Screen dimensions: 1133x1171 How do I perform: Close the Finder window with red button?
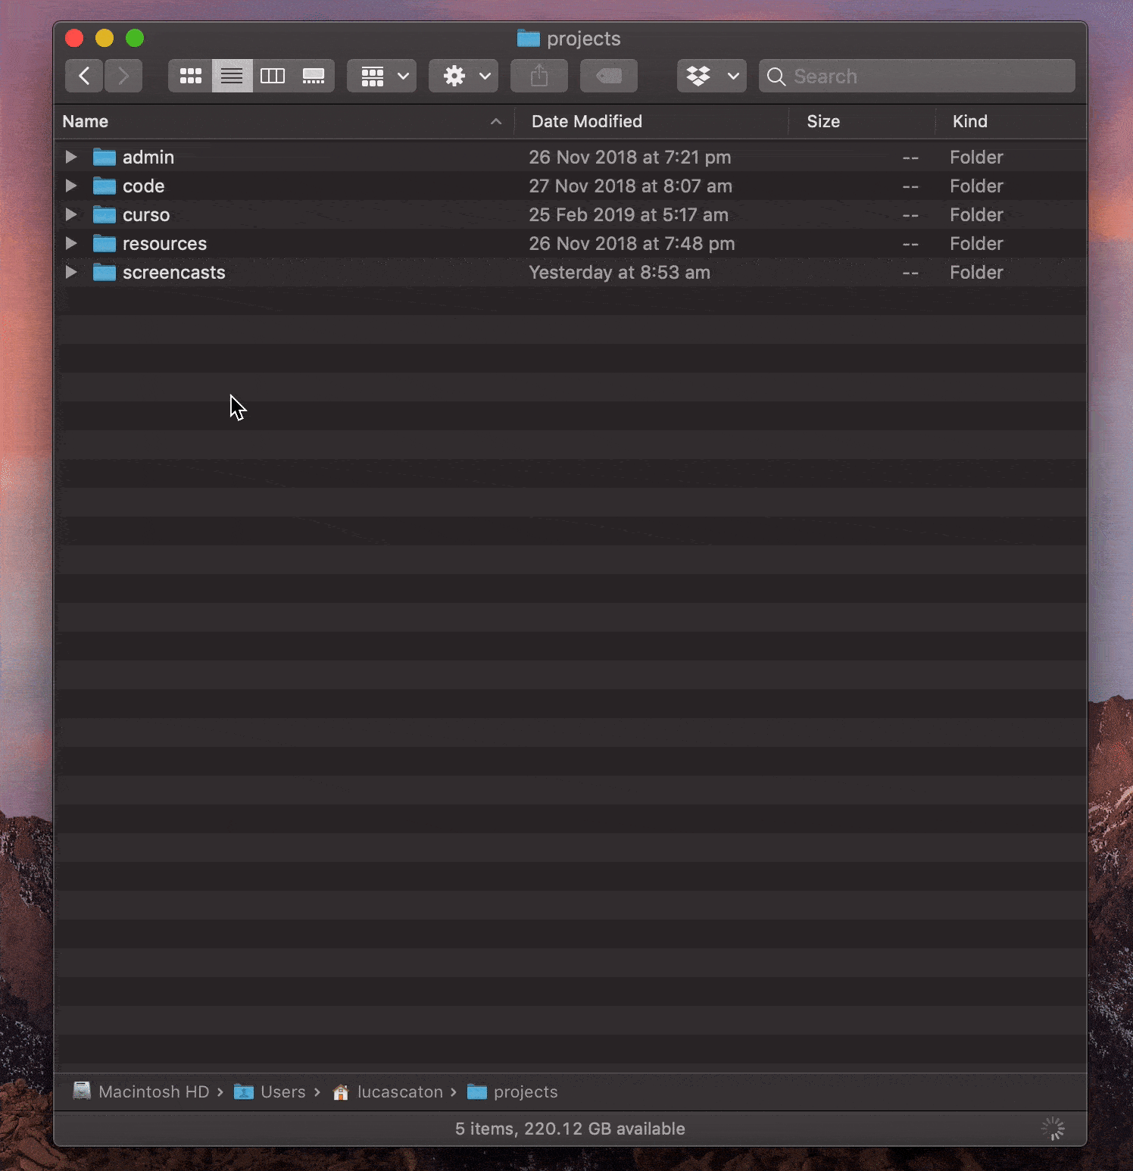click(x=74, y=38)
